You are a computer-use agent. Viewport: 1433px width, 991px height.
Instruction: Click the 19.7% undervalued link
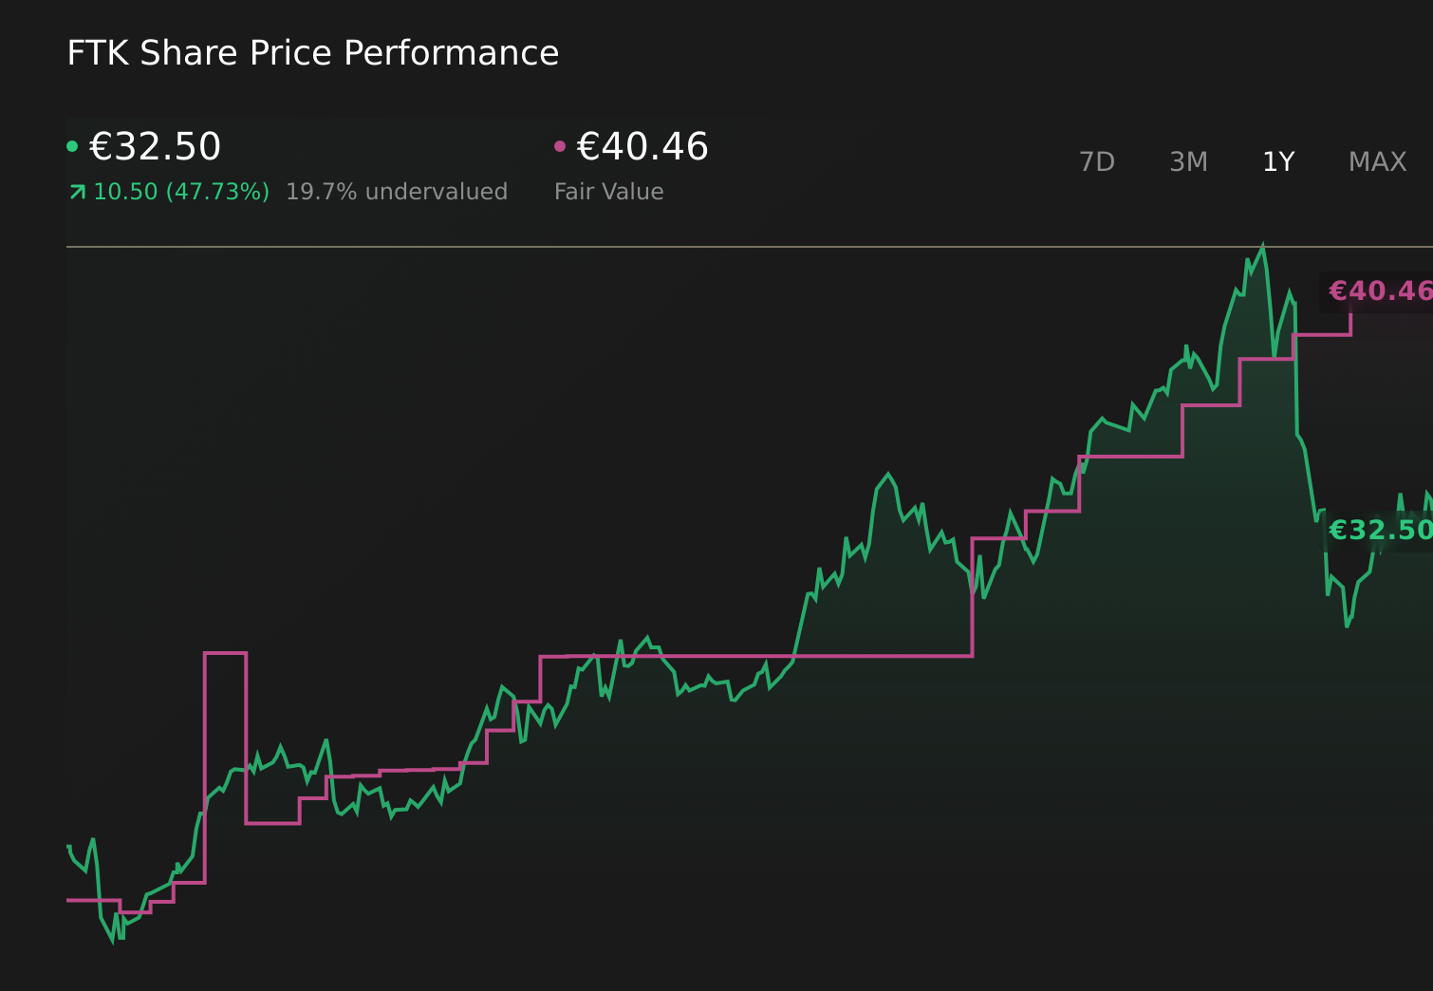point(397,191)
